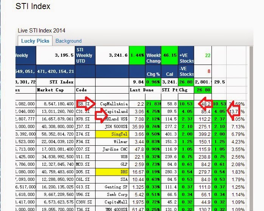Select the STI Weekly UTD header cell

[85, 55]
